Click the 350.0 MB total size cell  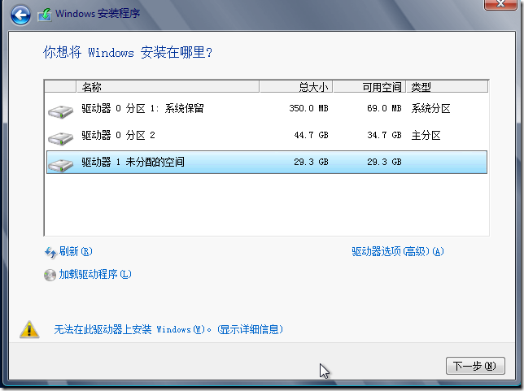tap(309, 108)
